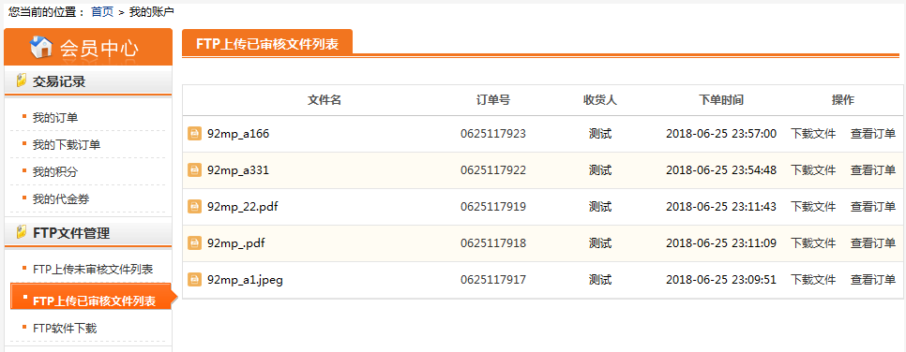Select FTP上传未审核文件列表 in sidebar
The width and height of the screenshot is (906, 352).
coord(93,269)
